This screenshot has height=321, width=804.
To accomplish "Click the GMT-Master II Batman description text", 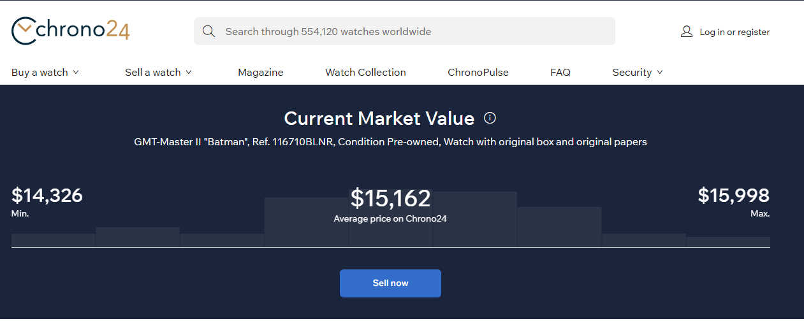I will pos(390,141).
